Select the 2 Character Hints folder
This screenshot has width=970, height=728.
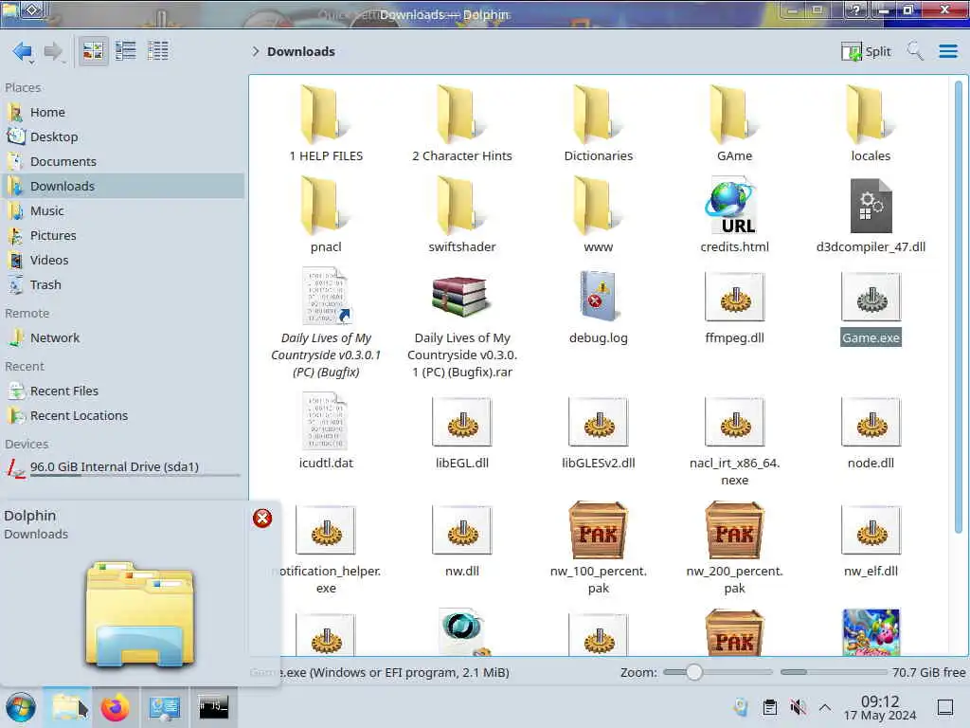click(x=462, y=124)
